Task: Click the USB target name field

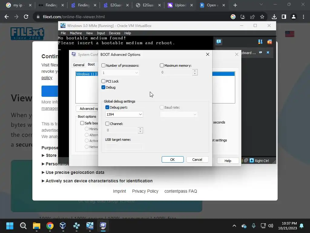Action: (x=124, y=147)
